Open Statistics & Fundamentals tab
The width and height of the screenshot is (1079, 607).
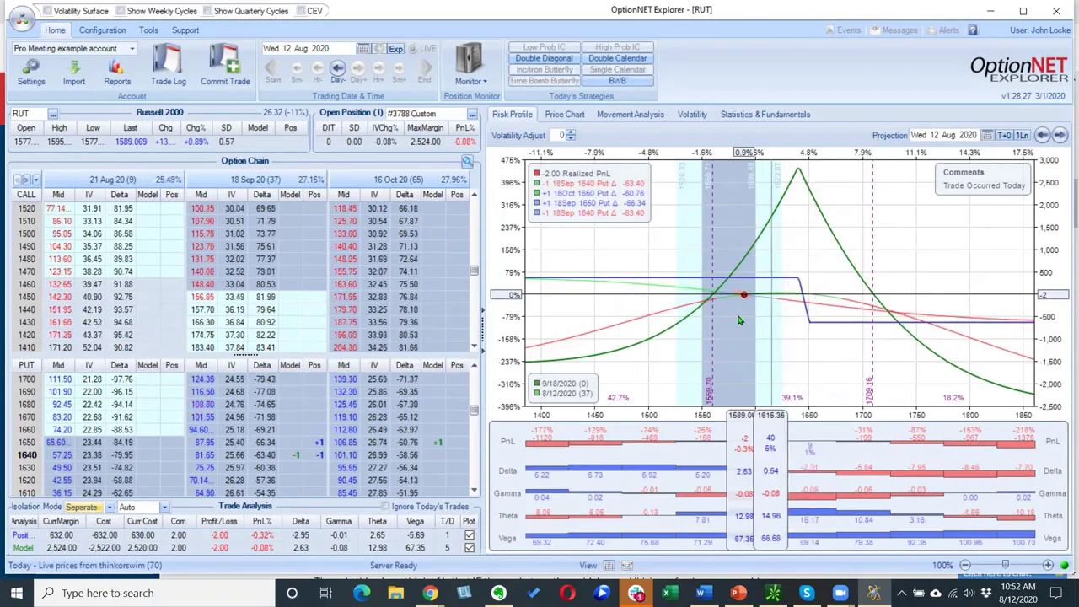[x=765, y=115]
